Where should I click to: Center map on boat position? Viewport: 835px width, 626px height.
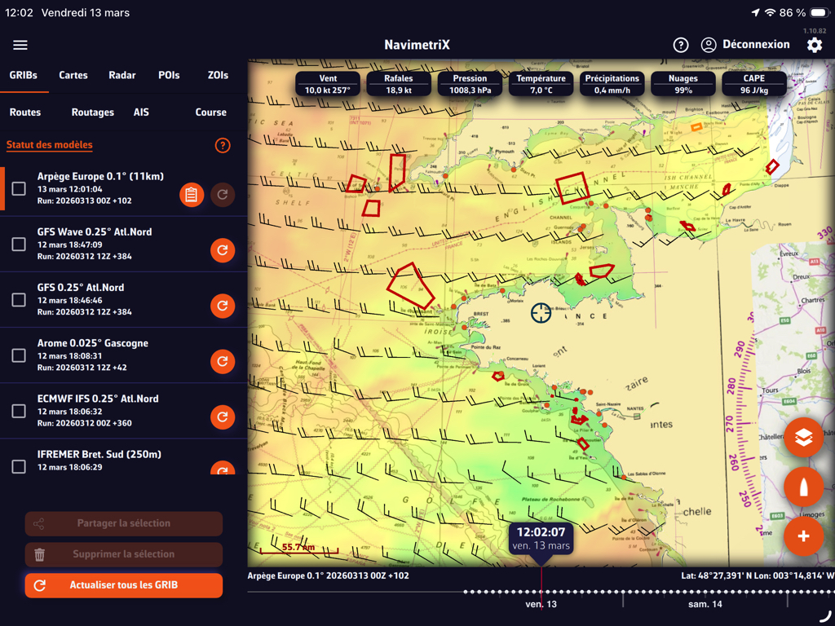803,487
